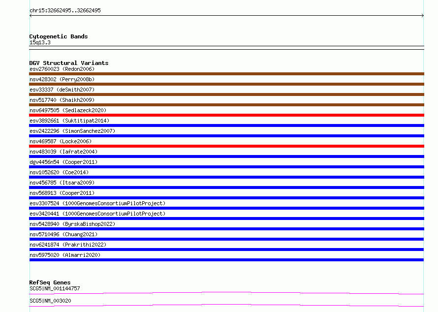Open variant esv2760023 (Redon2006)
438x312 pixels.
click(x=62, y=69)
